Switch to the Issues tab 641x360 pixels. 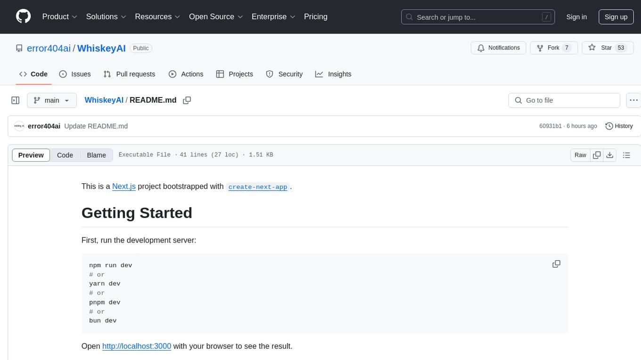tap(75, 74)
